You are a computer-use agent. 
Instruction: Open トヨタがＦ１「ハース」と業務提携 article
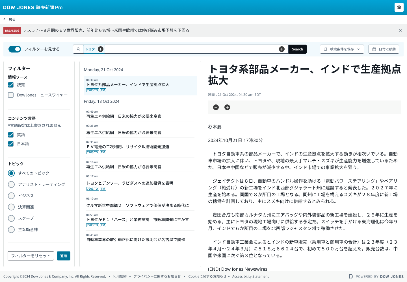pos(140,220)
